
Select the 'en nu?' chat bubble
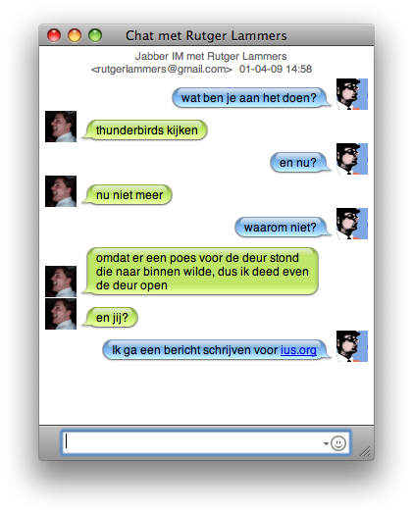coord(300,162)
